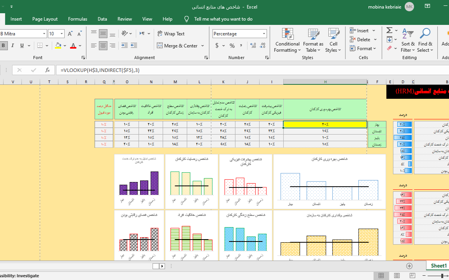This screenshot has width=449, height=280.
Task: Apply accounting number format
Action: 217,45
